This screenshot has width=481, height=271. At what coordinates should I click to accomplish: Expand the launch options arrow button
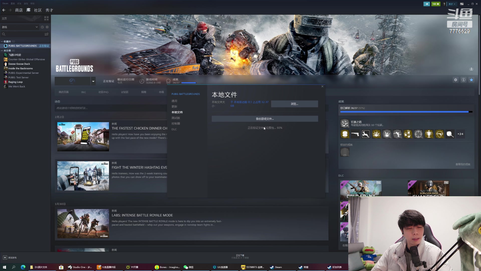click(93, 81)
